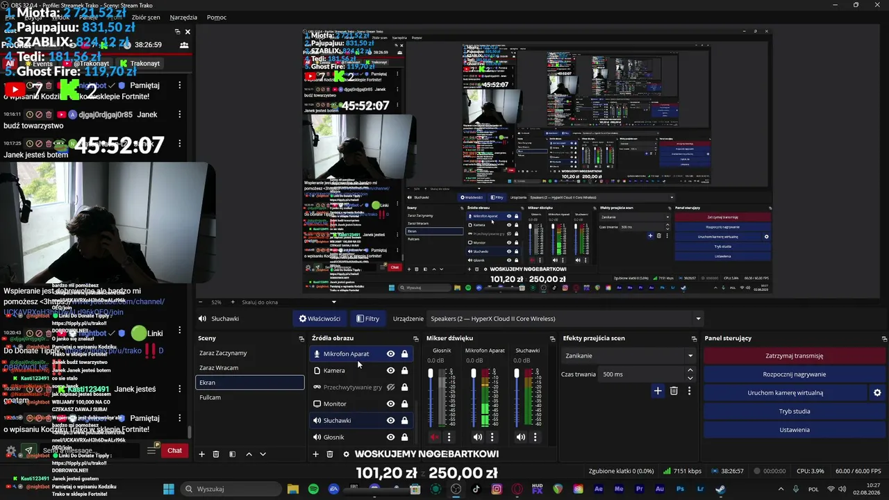
Task: Hide the Monitor source
Action: (x=390, y=404)
